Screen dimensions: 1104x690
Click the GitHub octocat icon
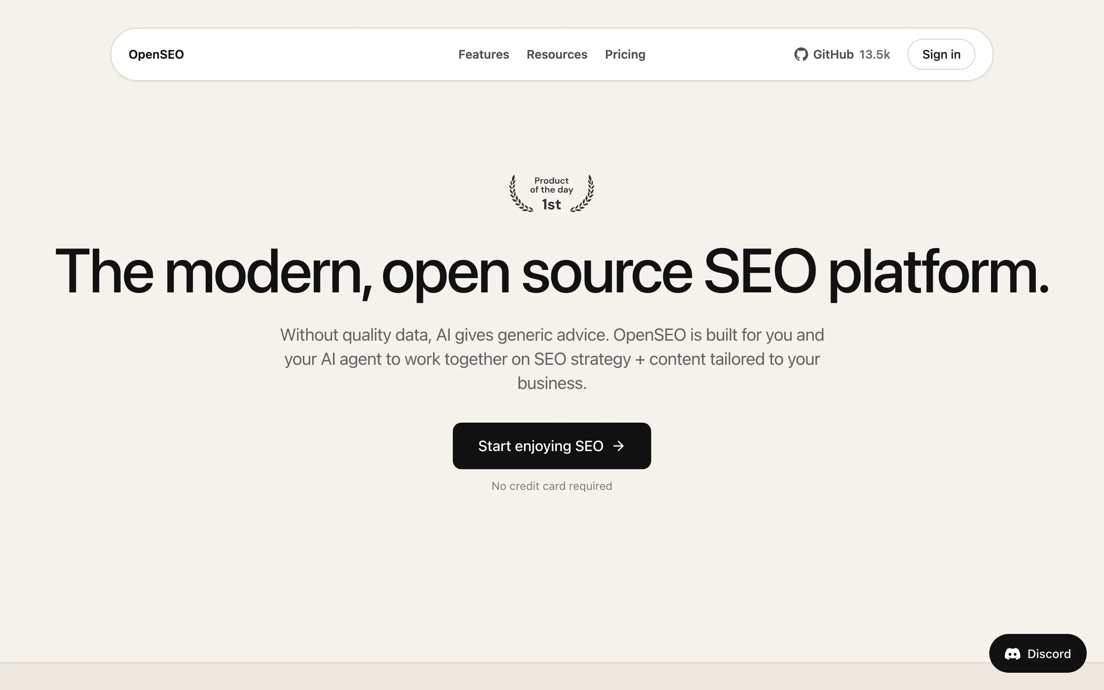tap(801, 54)
